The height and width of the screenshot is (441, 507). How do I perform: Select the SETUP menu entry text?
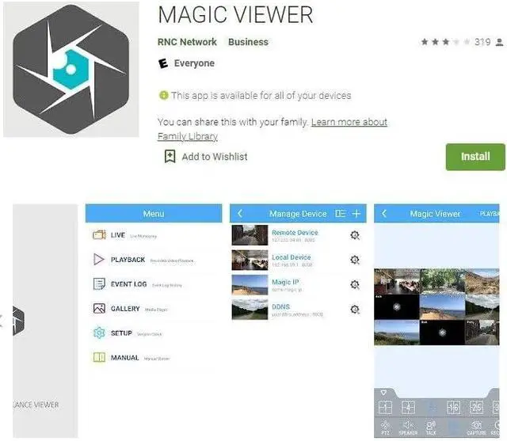point(121,333)
